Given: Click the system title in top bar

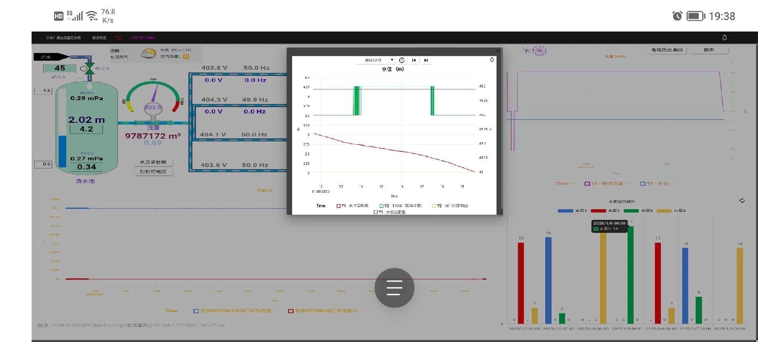Looking at the screenshot, I should point(64,38).
